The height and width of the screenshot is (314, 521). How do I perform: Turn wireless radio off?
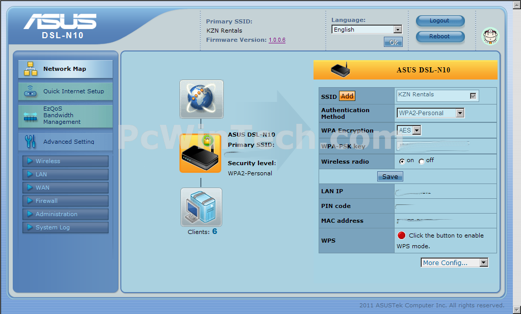coord(421,162)
